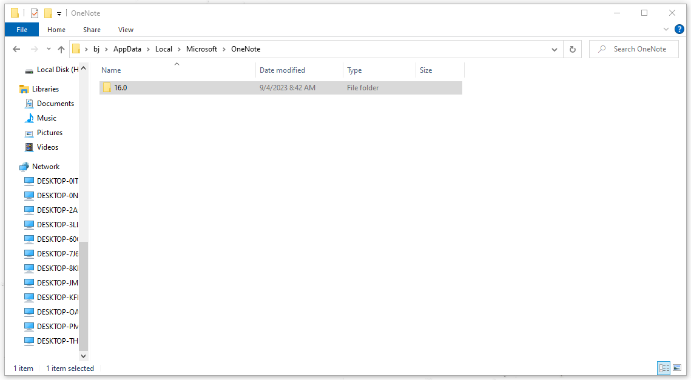Go up one folder level

click(x=61, y=49)
